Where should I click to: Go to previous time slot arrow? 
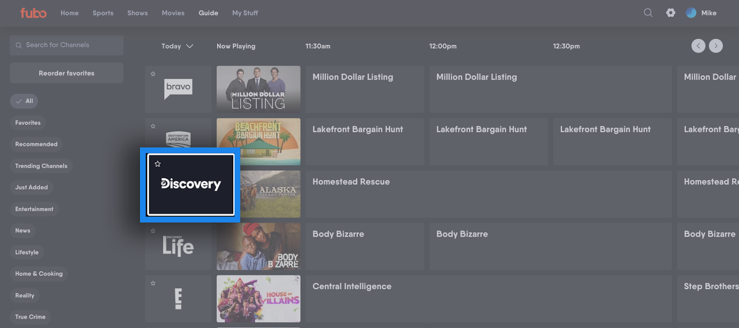tap(698, 46)
